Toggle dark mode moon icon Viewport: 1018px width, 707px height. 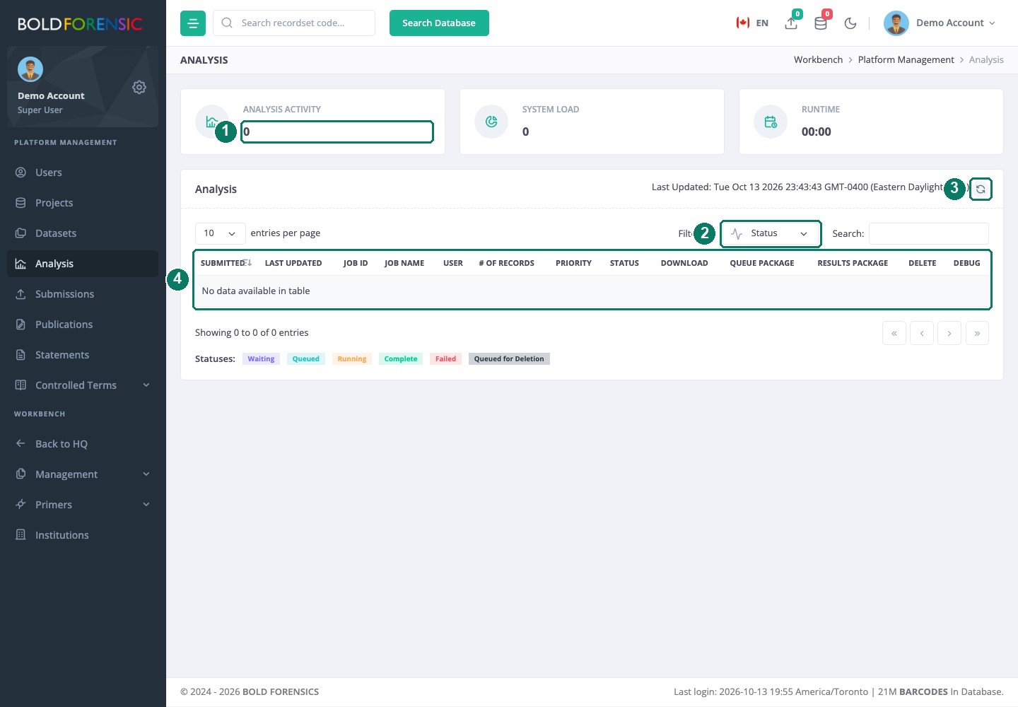[850, 23]
